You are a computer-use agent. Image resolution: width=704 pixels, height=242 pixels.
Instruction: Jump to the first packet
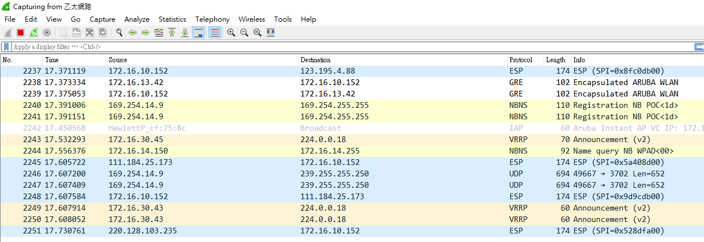tap(172, 33)
